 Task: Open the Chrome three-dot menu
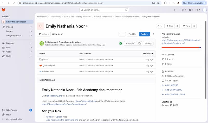(205, 3)
